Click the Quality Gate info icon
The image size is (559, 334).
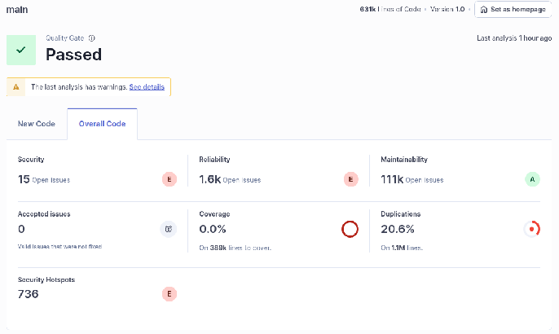[x=91, y=38]
